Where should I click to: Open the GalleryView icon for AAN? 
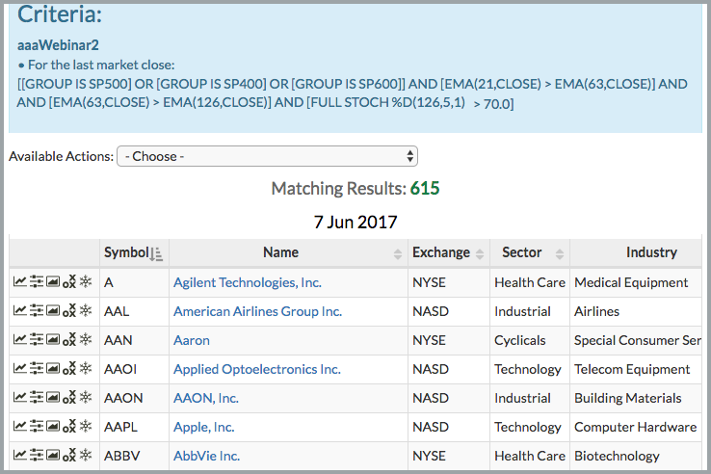pyautogui.click(x=53, y=340)
